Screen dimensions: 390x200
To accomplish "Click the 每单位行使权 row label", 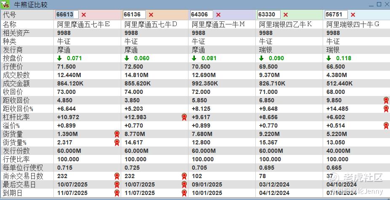I will [23, 168].
